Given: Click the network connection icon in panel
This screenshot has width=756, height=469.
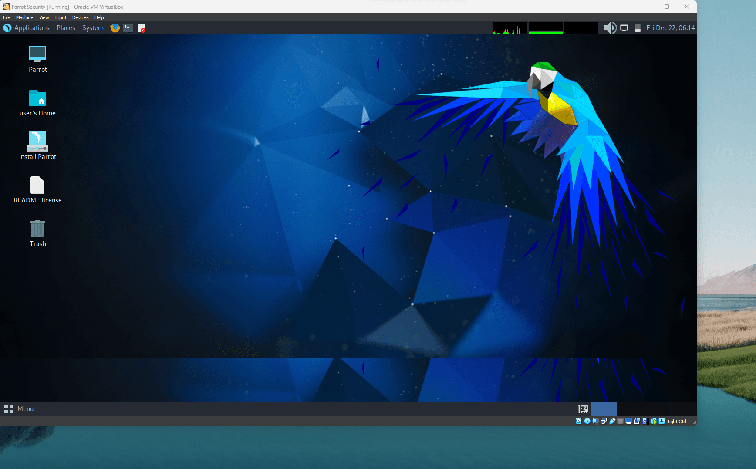Looking at the screenshot, I should click(x=624, y=28).
